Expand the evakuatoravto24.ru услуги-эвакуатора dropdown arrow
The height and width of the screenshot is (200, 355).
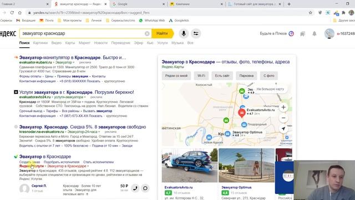pos(85,97)
